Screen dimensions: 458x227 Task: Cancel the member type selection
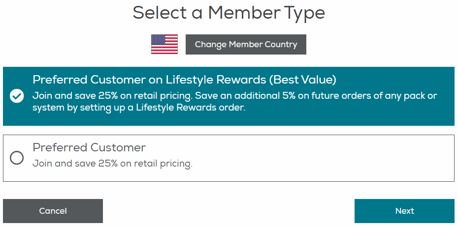pyautogui.click(x=53, y=211)
